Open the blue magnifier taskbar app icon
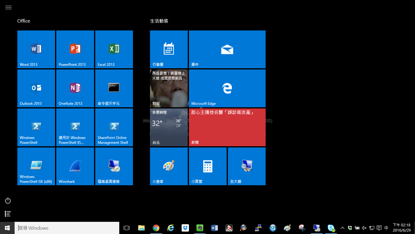This screenshot has width=415, height=234. [273, 228]
